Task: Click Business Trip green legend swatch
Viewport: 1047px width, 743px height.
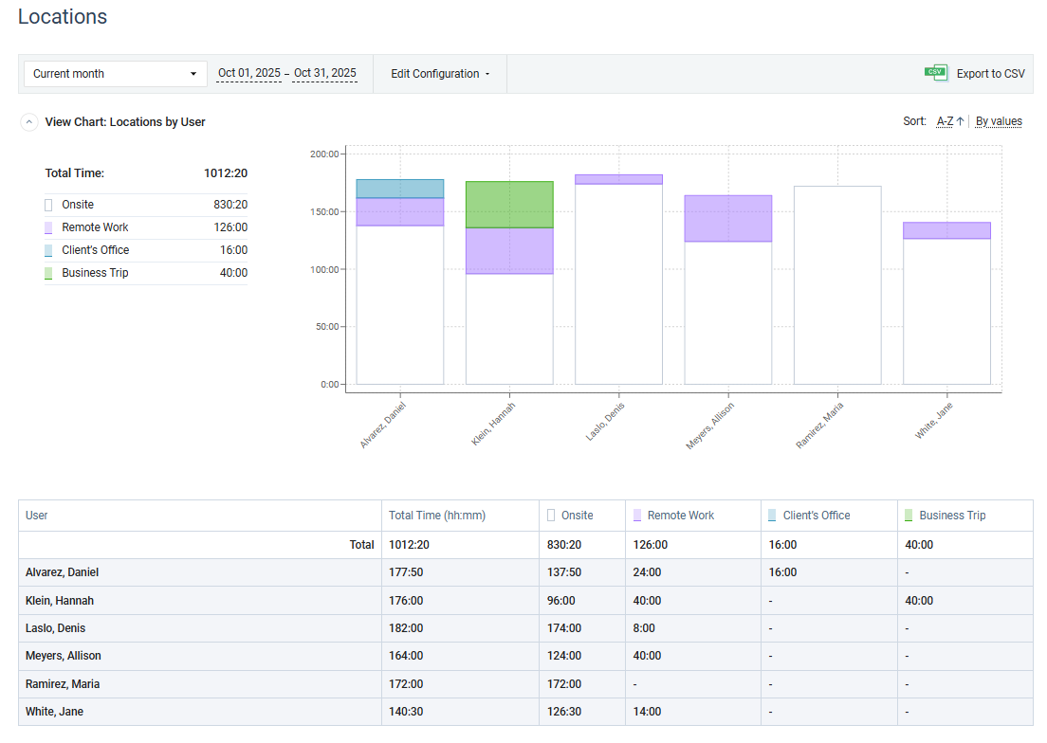Action: pyautogui.click(x=48, y=273)
